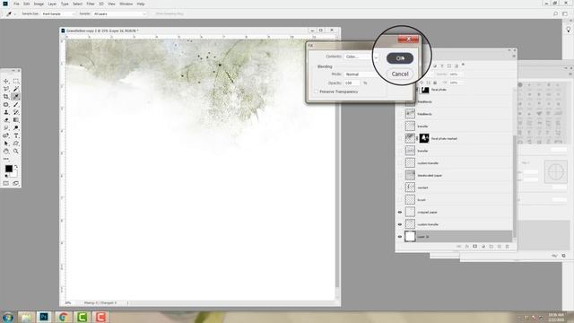Viewport: 574px width, 323px height.
Task: Click the Chrome icon in taskbar
Action: coord(63,317)
